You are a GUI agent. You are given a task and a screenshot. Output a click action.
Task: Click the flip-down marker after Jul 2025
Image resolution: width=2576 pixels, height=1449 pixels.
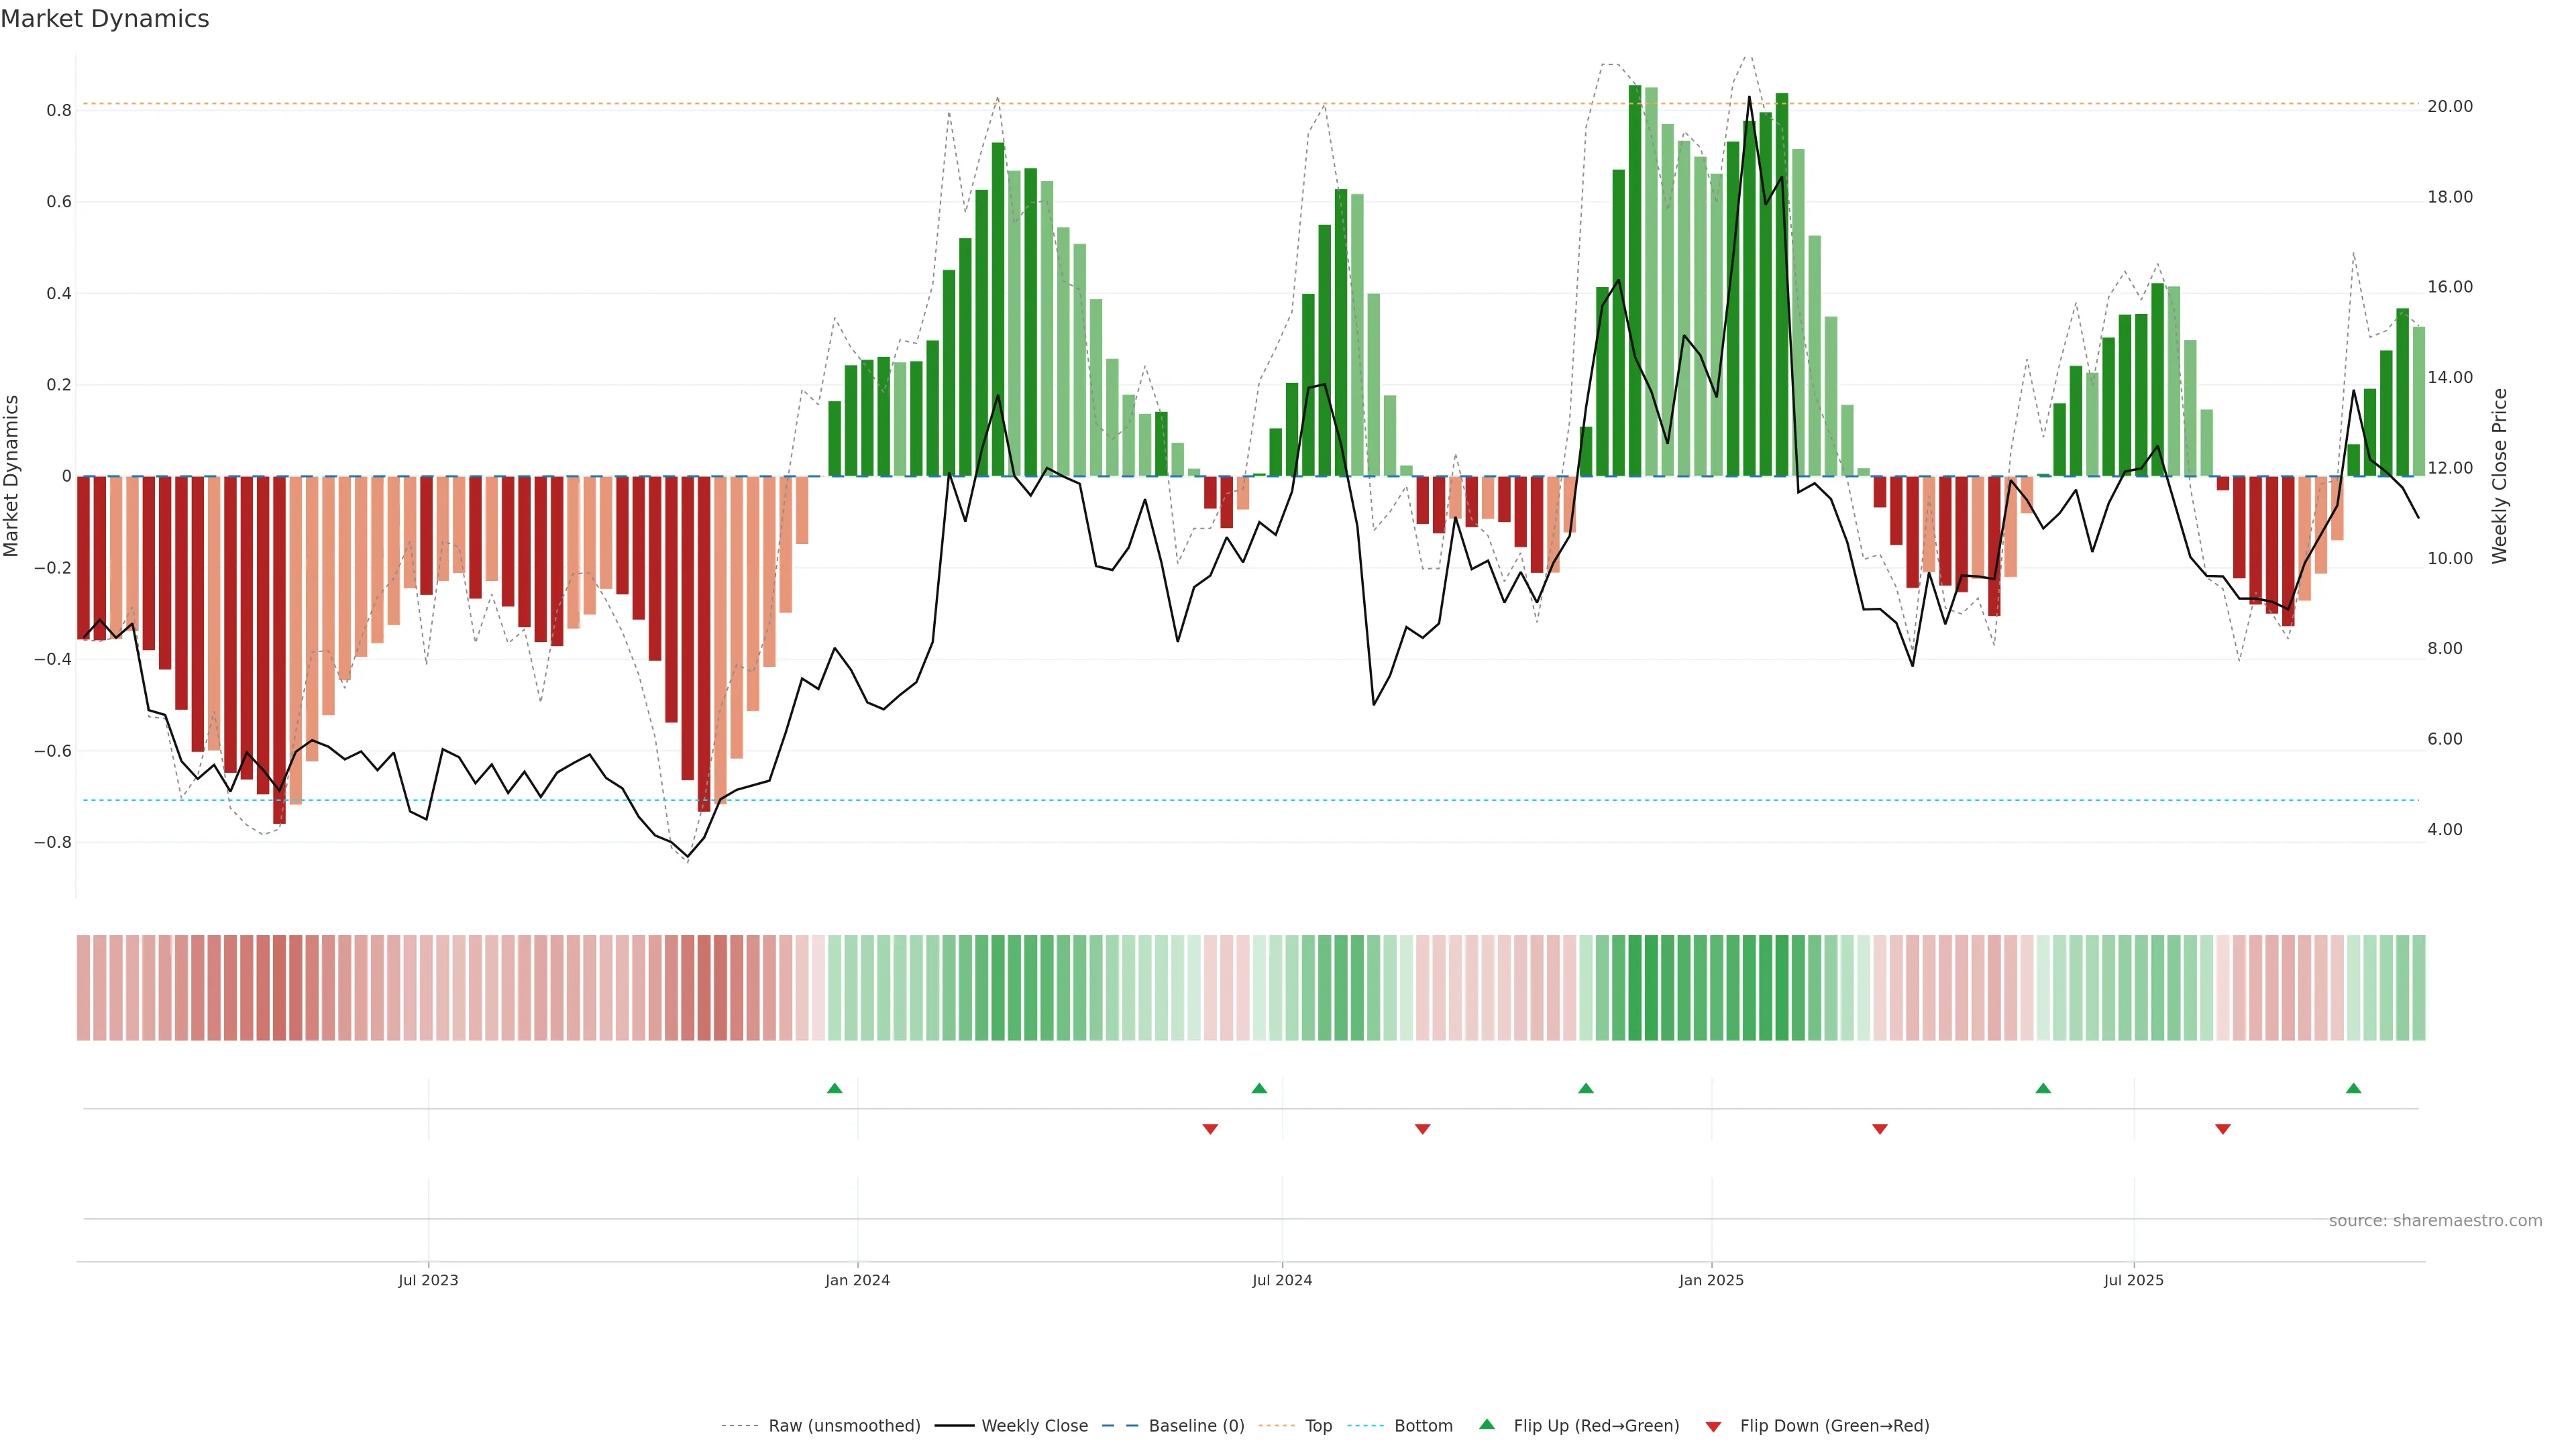point(2223,1129)
